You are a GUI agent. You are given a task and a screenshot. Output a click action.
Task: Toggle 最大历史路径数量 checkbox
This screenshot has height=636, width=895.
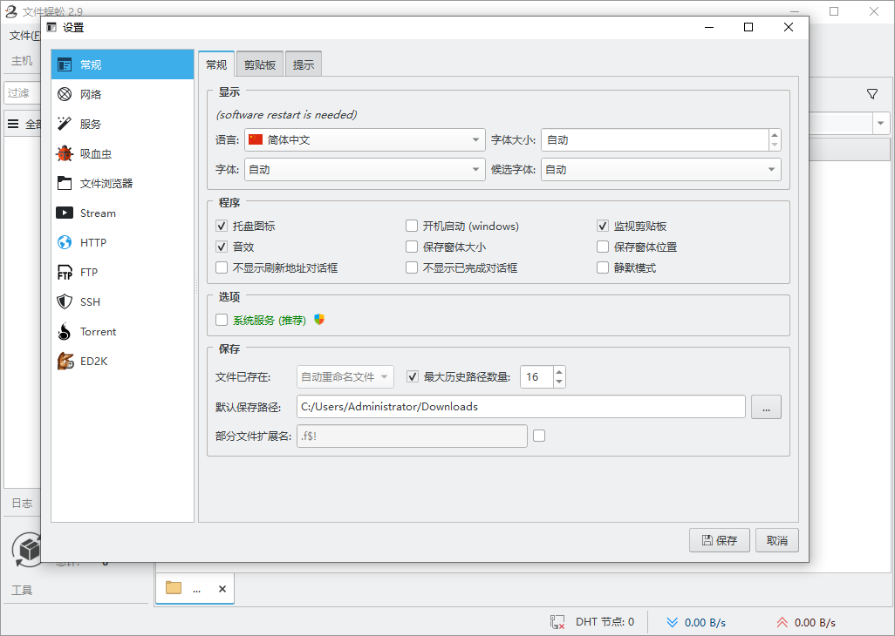tap(412, 376)
